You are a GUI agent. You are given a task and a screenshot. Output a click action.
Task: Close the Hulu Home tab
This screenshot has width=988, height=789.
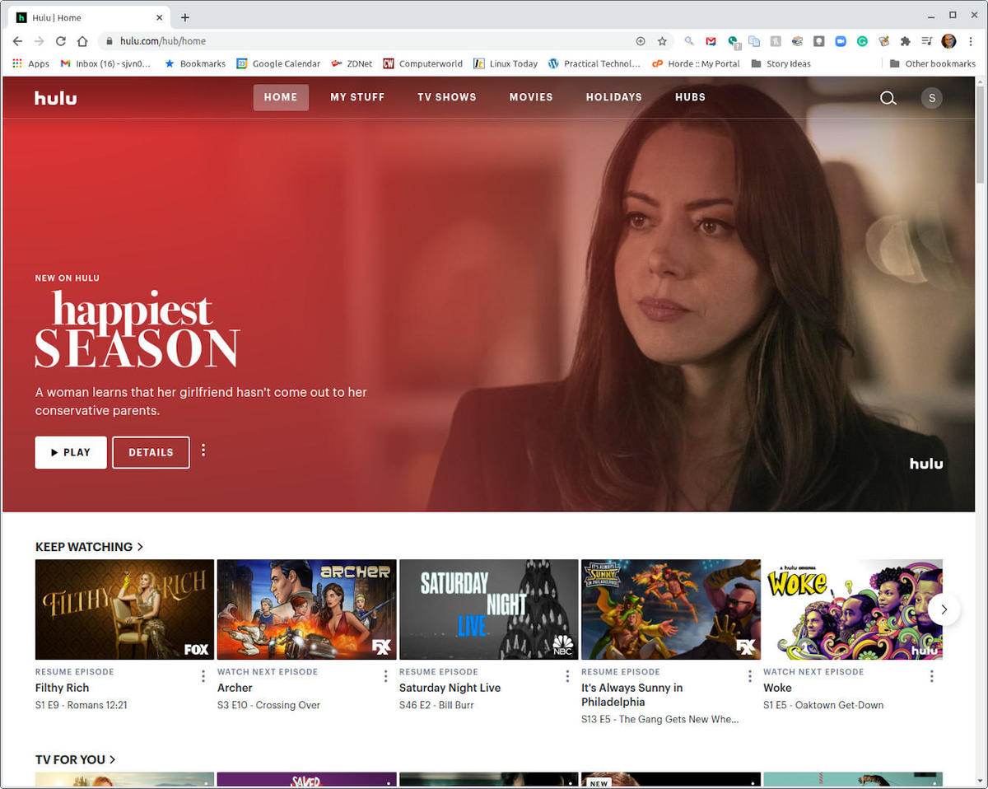[x=160, y=17]
